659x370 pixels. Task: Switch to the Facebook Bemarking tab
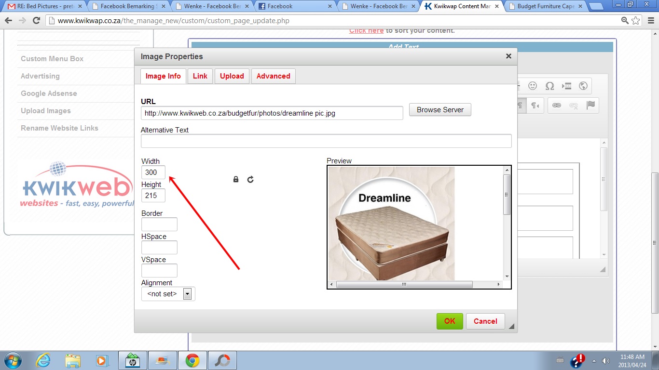click(128, 6)
